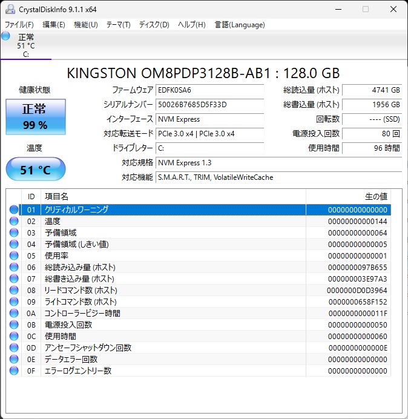Image resolution: width=408 pixels, height=419 pixels.
Task: Click the firmware field EDFK0SA6
Action: pos(209,90)
